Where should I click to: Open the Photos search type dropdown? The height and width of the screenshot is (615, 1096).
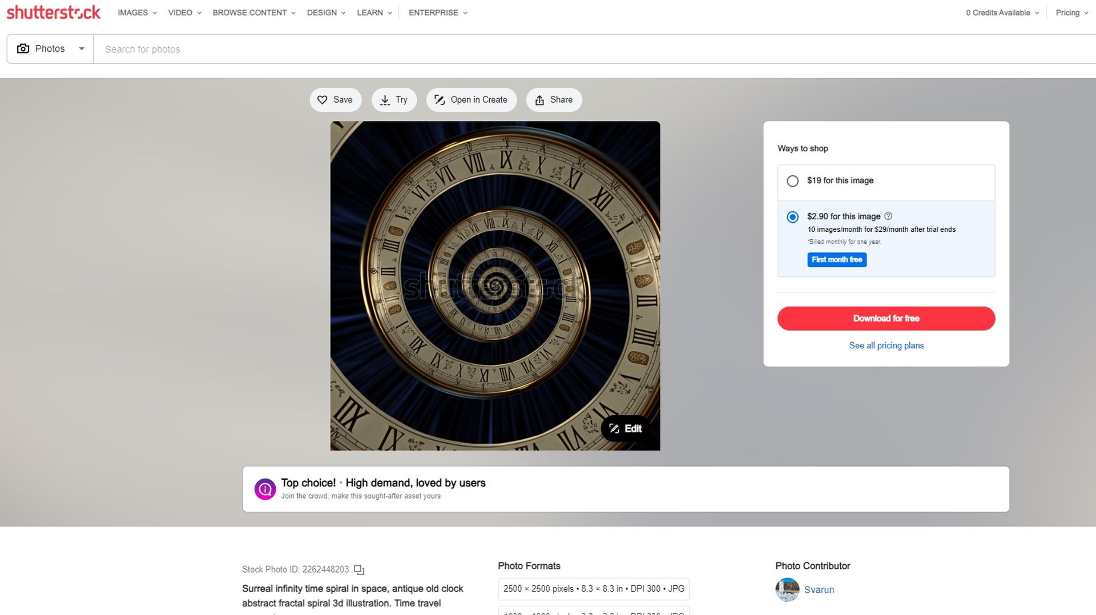[x=50, y=49]
